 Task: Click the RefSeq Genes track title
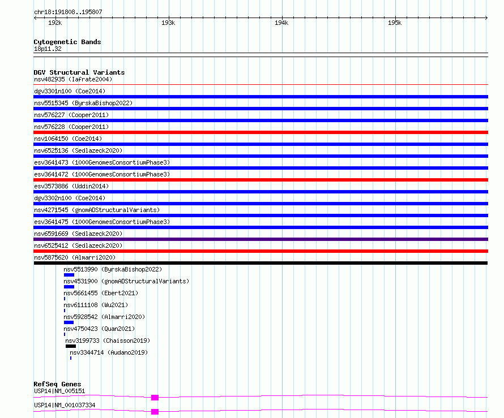tap(57, 384)
